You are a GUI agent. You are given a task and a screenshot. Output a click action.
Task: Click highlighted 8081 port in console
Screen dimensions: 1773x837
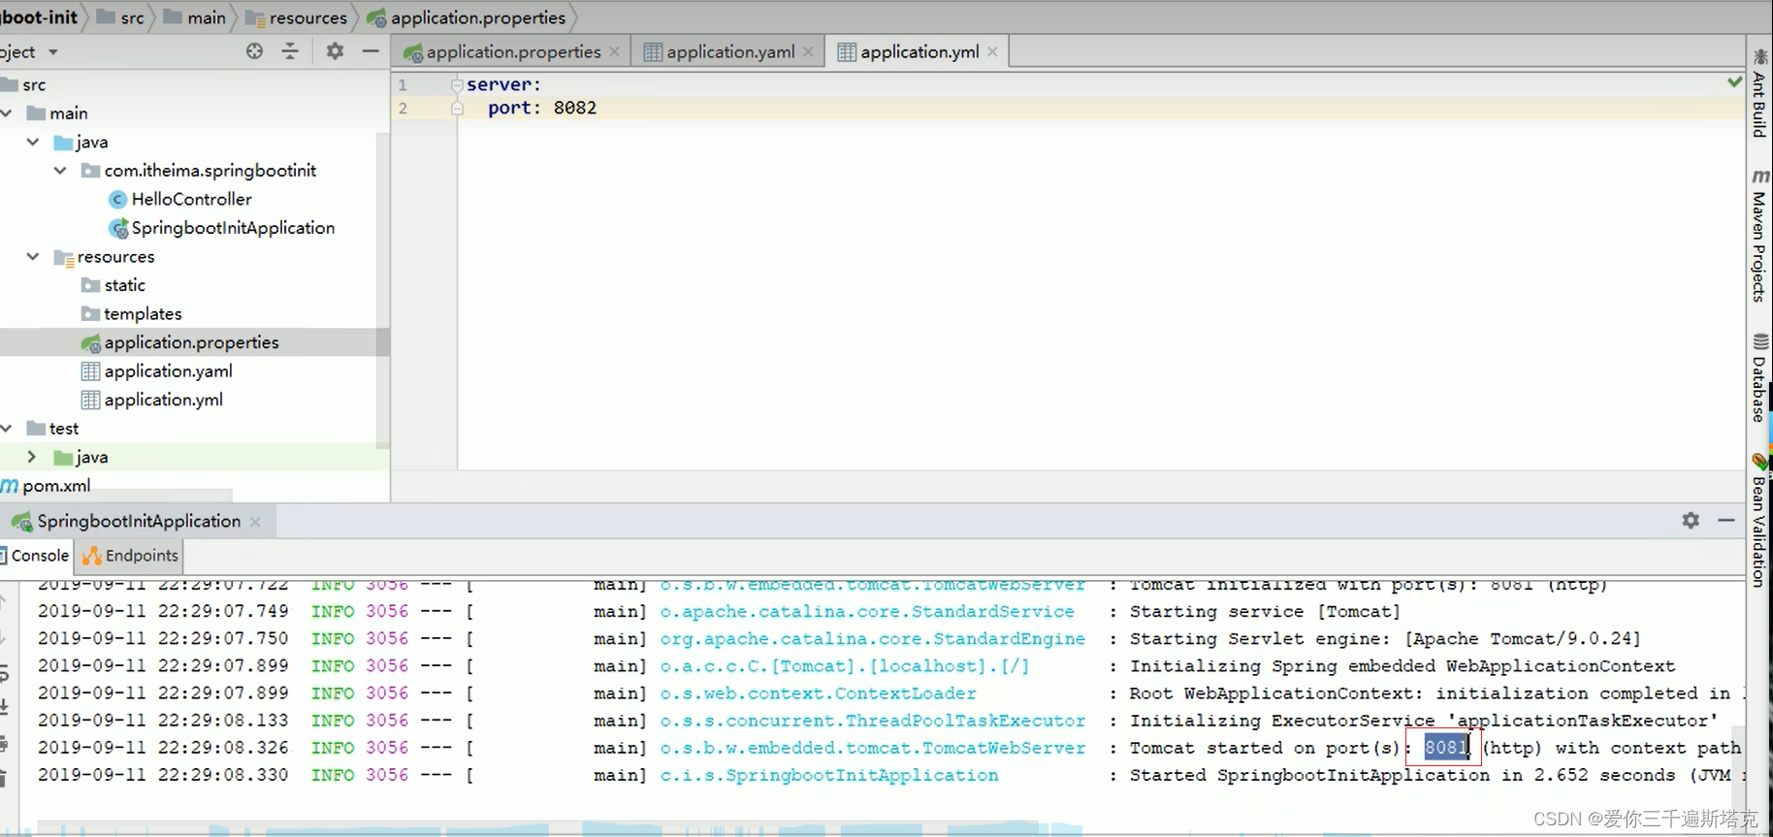(x=1446, y=747)
